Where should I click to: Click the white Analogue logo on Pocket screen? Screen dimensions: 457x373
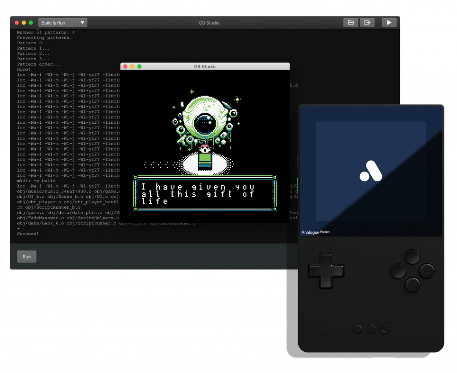(x=371, y=171)
